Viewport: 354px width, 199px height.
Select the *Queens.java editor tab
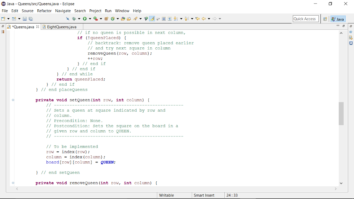pos(23,27)
